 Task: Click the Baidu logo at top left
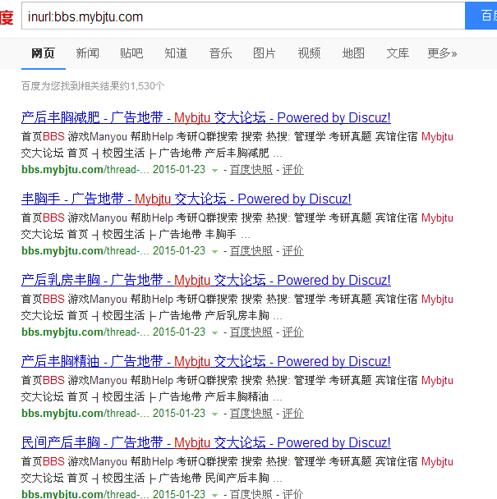(x=7, y=16)
